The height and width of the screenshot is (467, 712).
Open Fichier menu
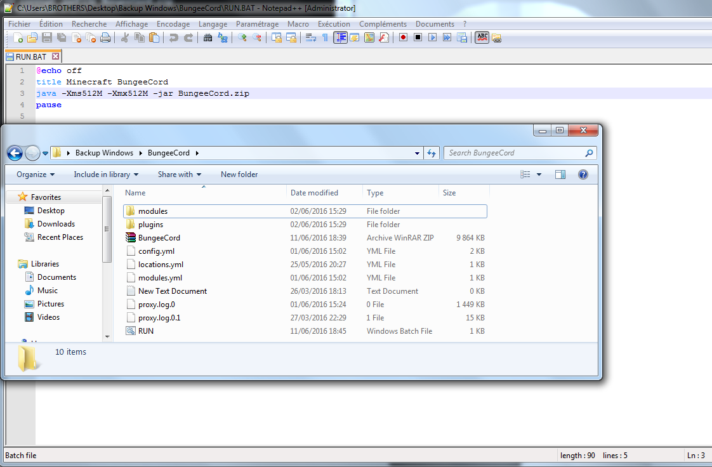(x=20, y=24)
